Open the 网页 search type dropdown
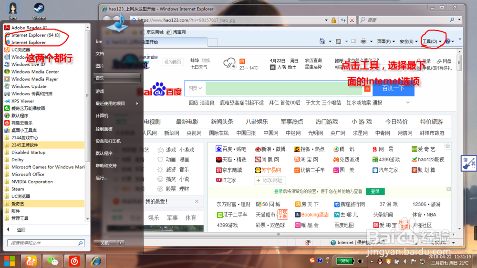 click(195, 88)
